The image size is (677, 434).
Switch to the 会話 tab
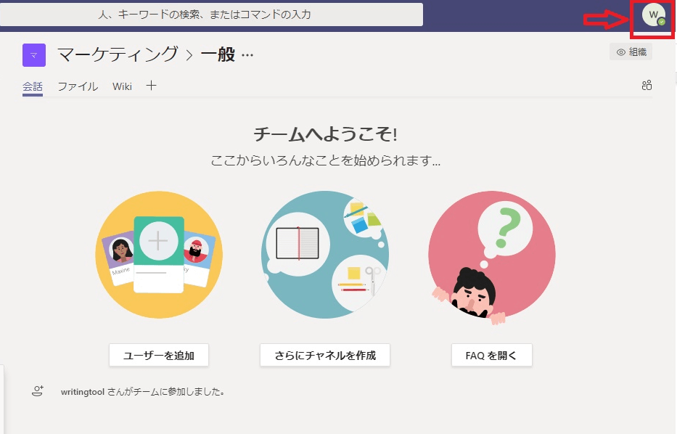(x=33, y=86)
